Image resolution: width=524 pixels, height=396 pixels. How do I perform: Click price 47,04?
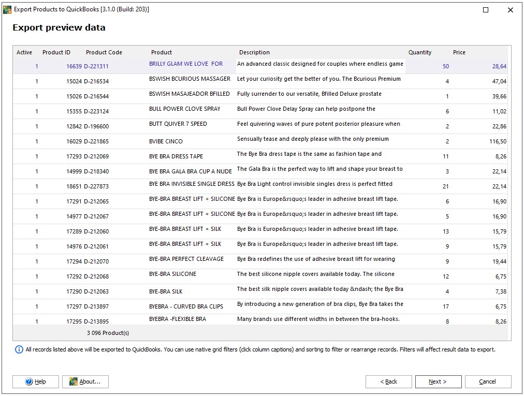pos(499,82)
